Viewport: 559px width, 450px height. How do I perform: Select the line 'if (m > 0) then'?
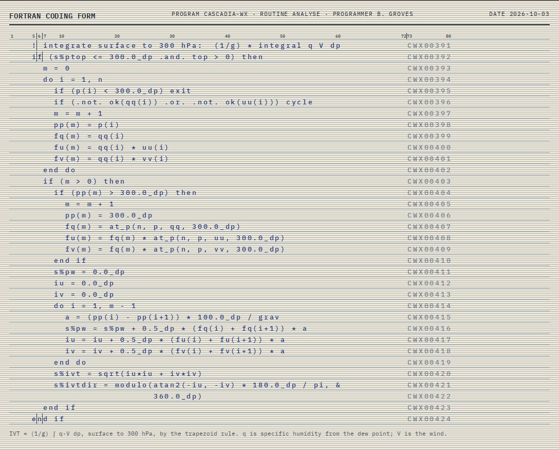click(84, 181)
